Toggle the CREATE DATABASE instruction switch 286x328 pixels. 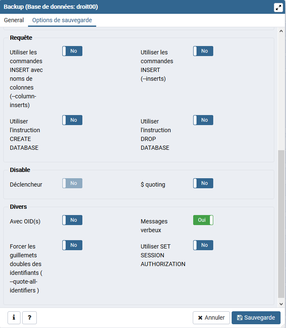(72, 120)
